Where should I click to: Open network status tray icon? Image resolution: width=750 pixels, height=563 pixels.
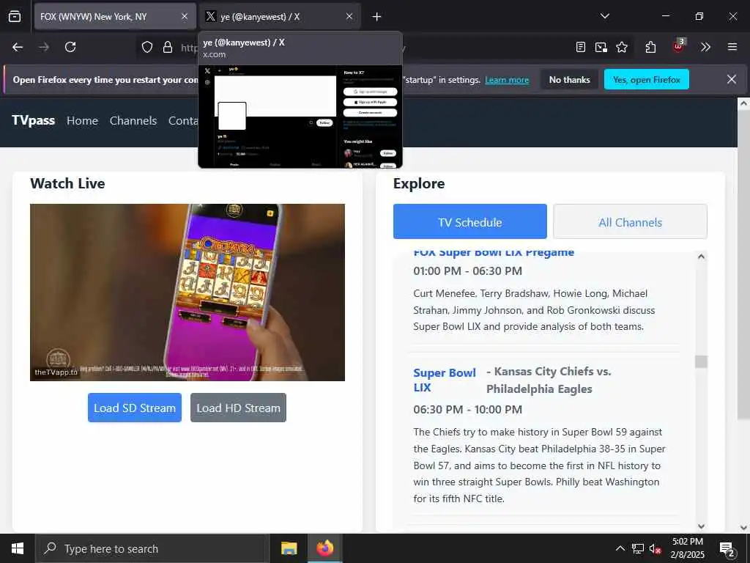click(638, 548)
